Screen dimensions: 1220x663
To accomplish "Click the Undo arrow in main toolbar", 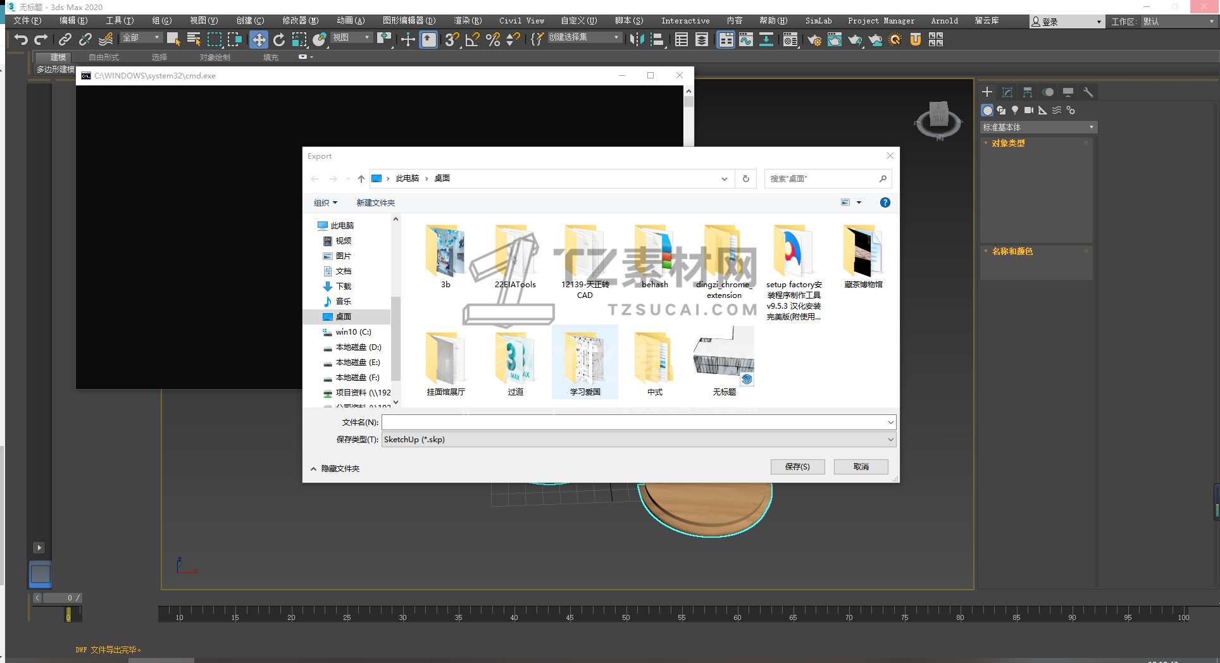I will [x=21, y=40].
